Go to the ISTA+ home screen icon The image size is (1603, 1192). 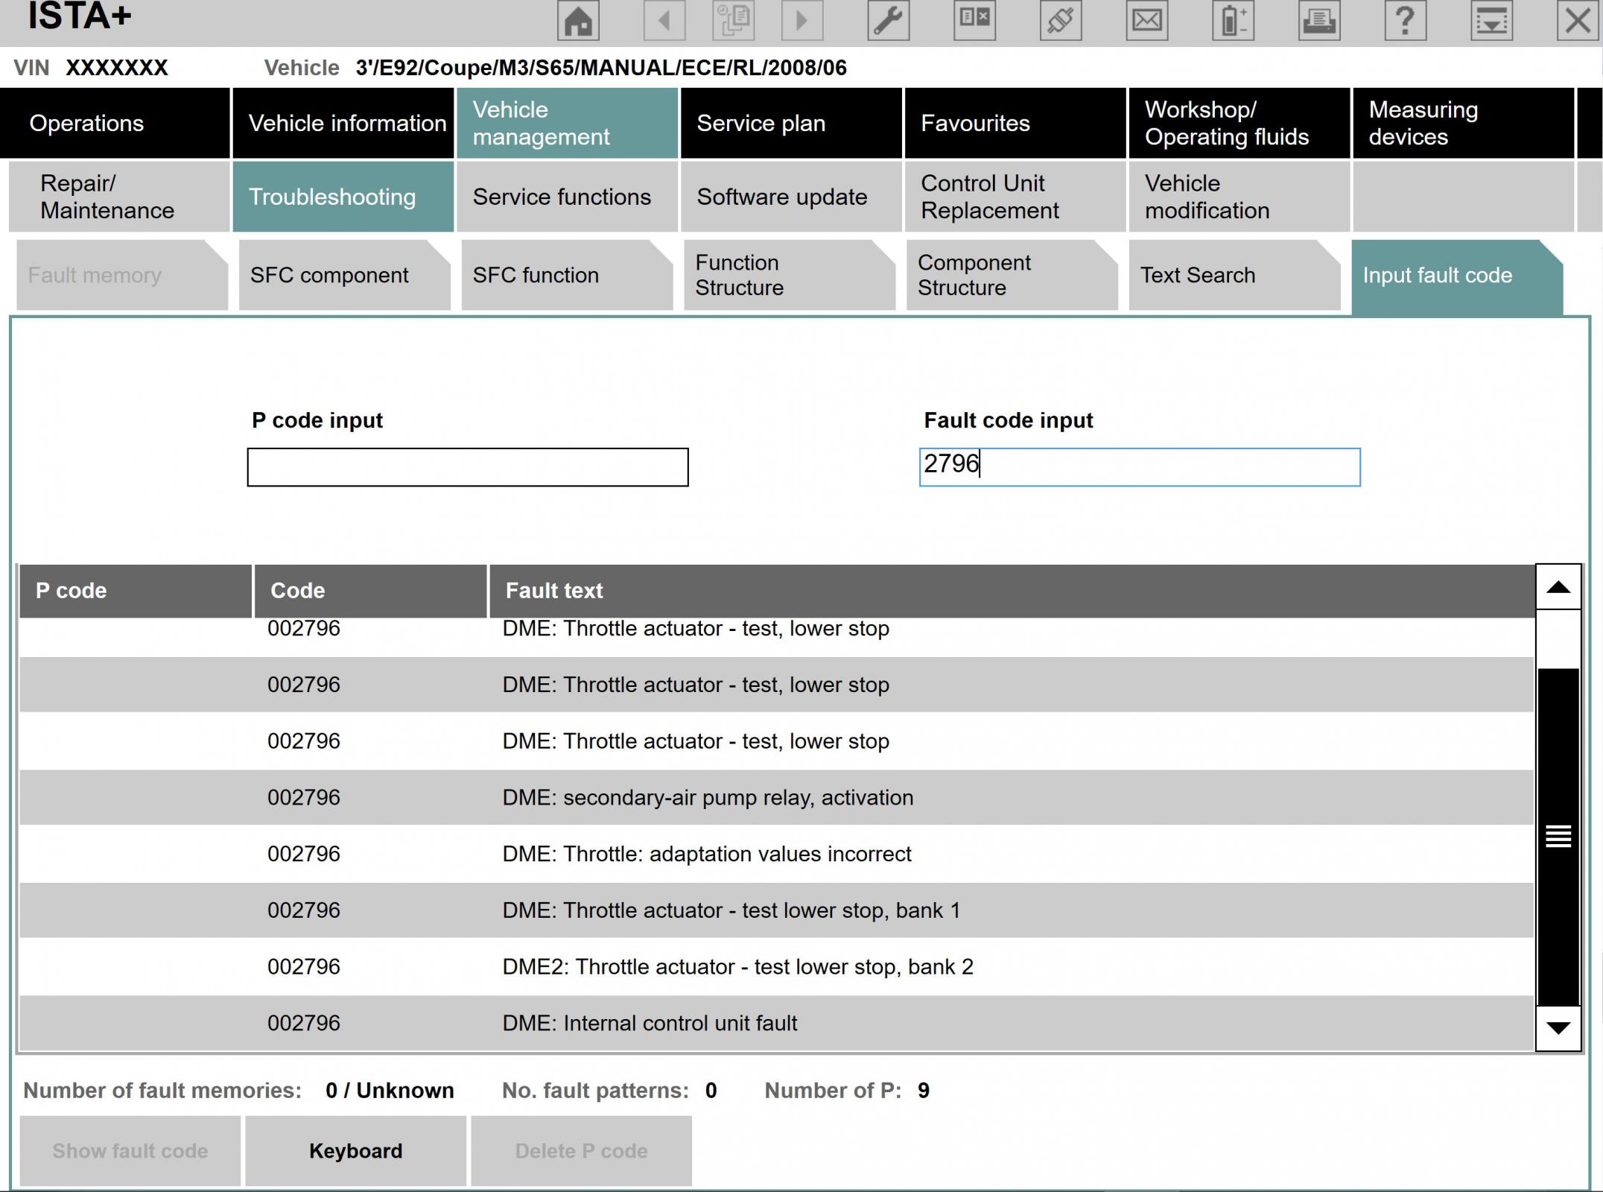pyautogui.click(x=578, y=20)
